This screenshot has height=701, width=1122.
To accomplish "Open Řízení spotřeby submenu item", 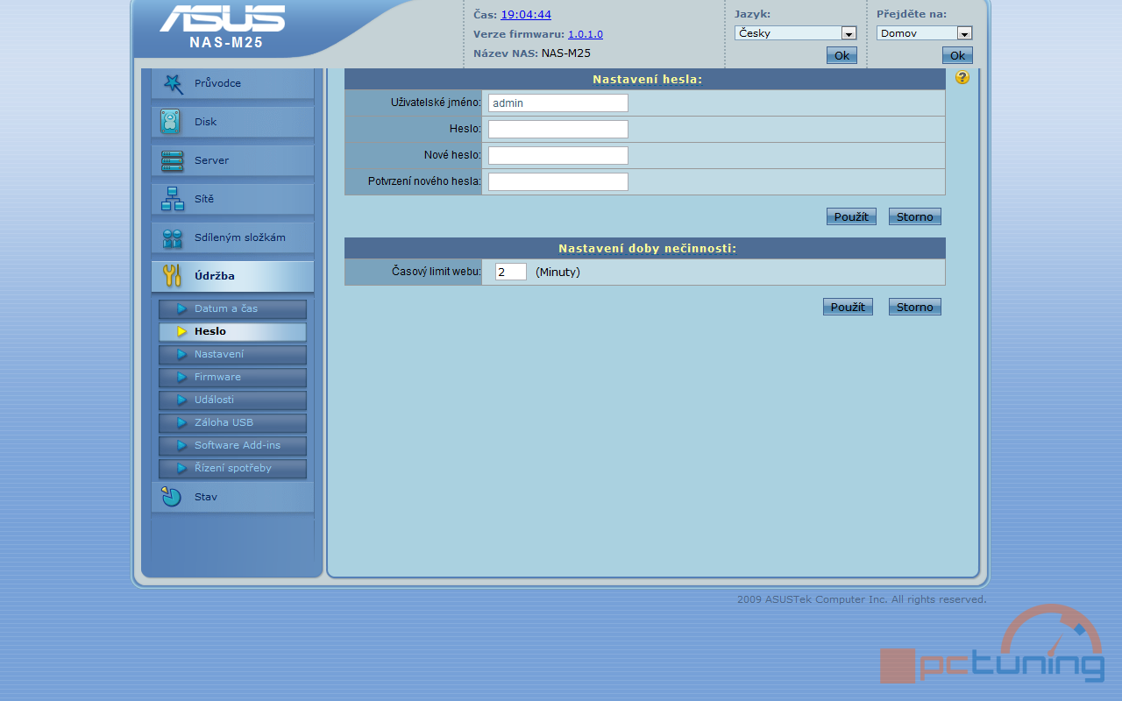I will [x=232, y=468].
